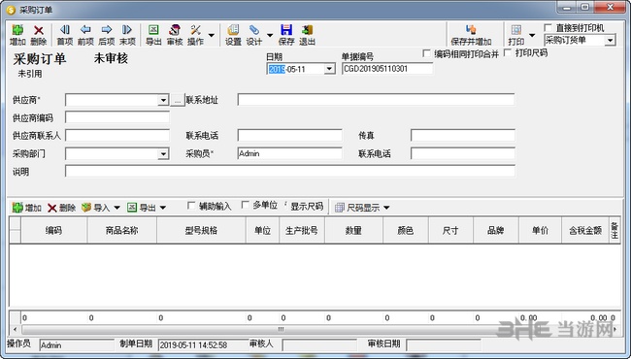631x359 pixels.
Task: Click the 编码 column header
Action: pos(54,230)
